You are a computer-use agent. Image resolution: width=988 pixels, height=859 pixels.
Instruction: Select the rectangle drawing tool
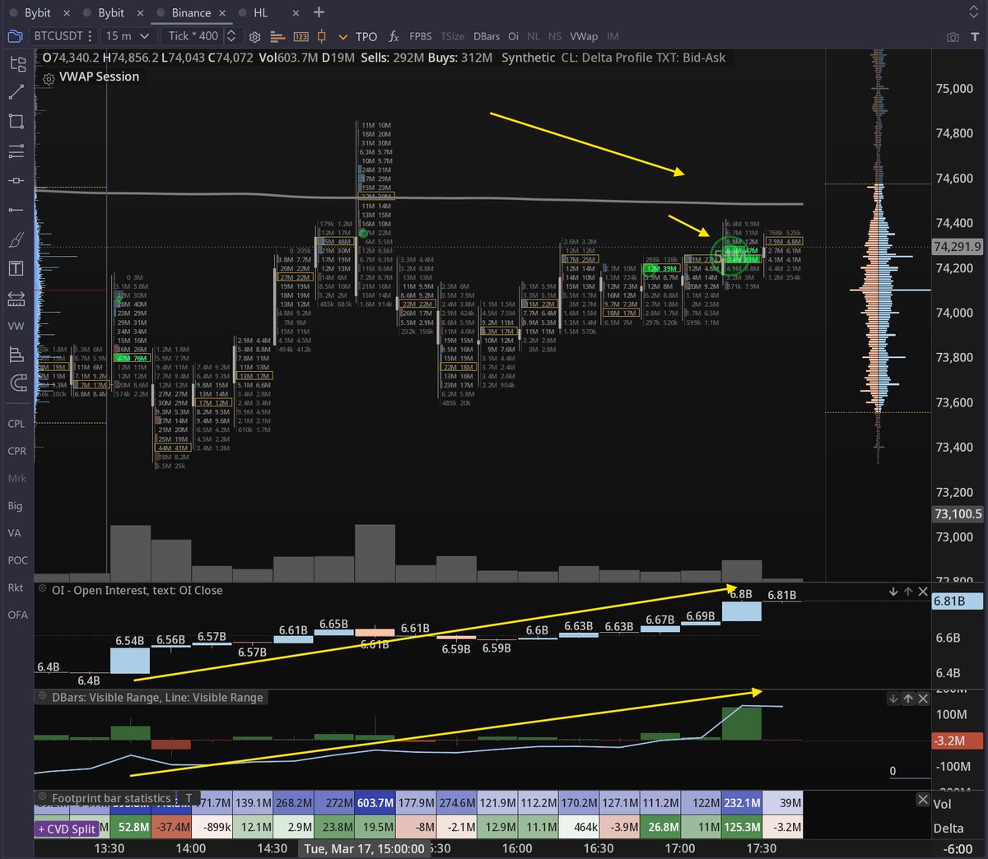pyautogui.click(x=16, y=121)
